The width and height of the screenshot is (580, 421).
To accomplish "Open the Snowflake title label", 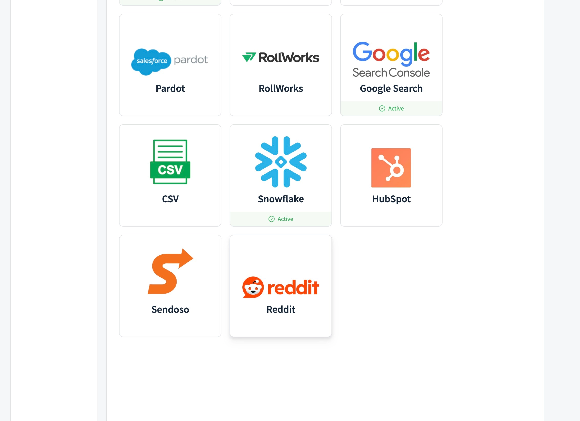I will [x=281, y=199].
